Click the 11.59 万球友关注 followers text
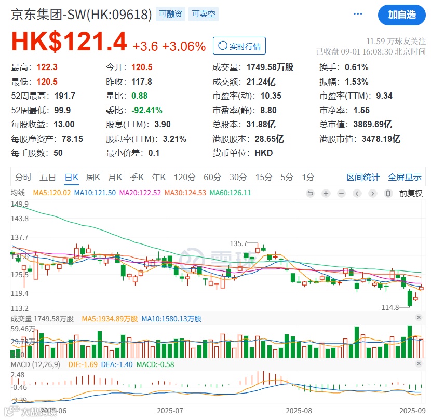This screenshot has width=431, height=420. point(396,41)
